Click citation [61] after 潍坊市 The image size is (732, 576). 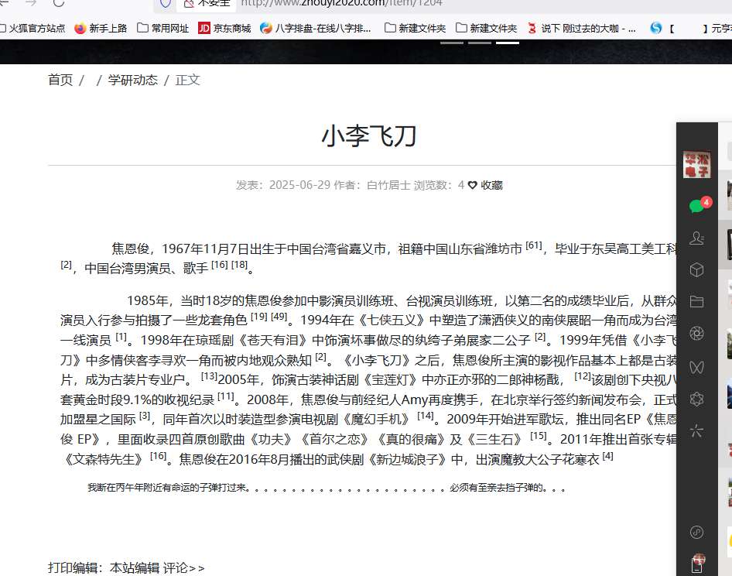[x=534, y=245]
